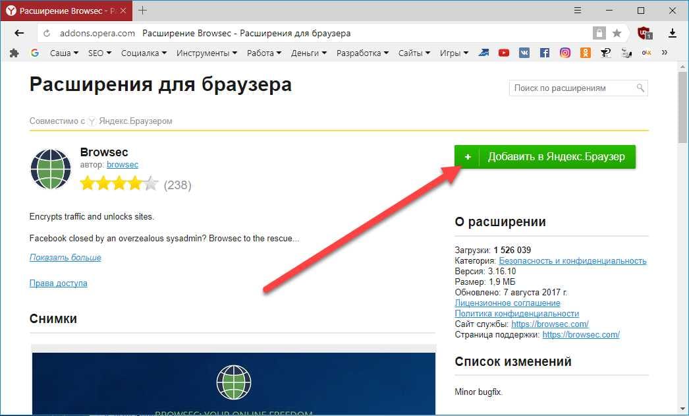Open the downloads arrow icon
This screenshot has width=689, height=416.
click(x=673, y=33)
